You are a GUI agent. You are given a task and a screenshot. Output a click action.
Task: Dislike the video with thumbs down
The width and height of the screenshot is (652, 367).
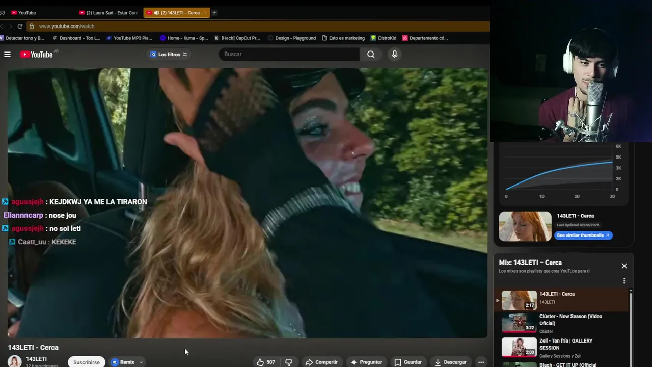pos(289,362)
